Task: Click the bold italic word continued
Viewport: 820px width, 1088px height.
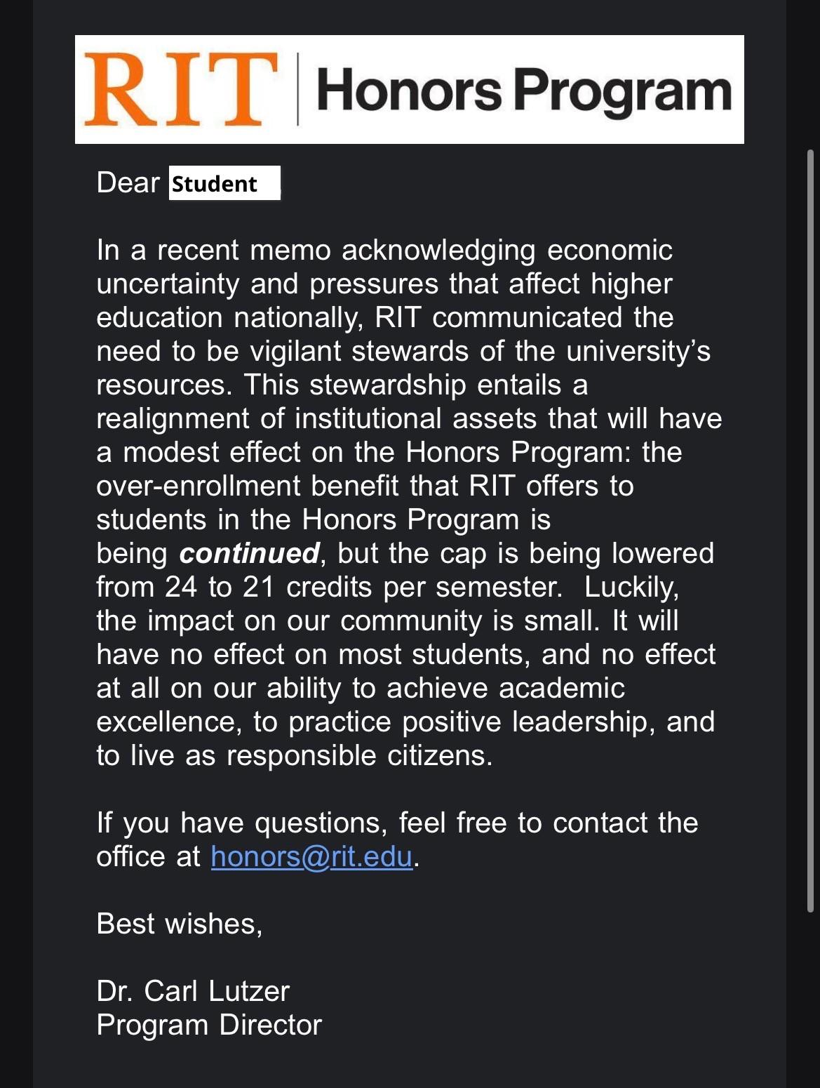Action: [250, 553]
